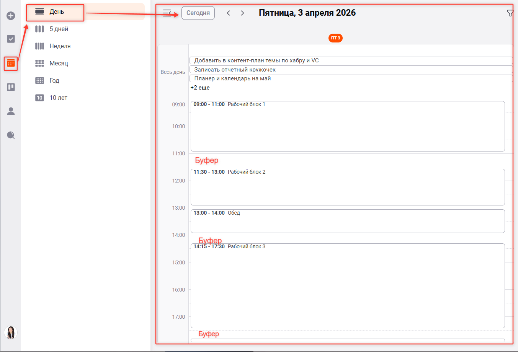
Task: Collapse the side menu via hamburger icon
Action: tap(167, 13)
